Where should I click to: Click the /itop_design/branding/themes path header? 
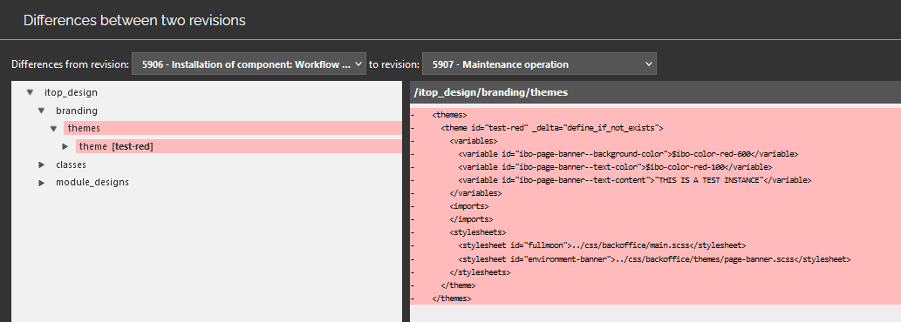[x=491, y=92]
